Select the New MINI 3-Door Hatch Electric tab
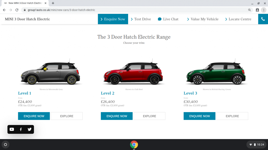 (x=25, y=3)
